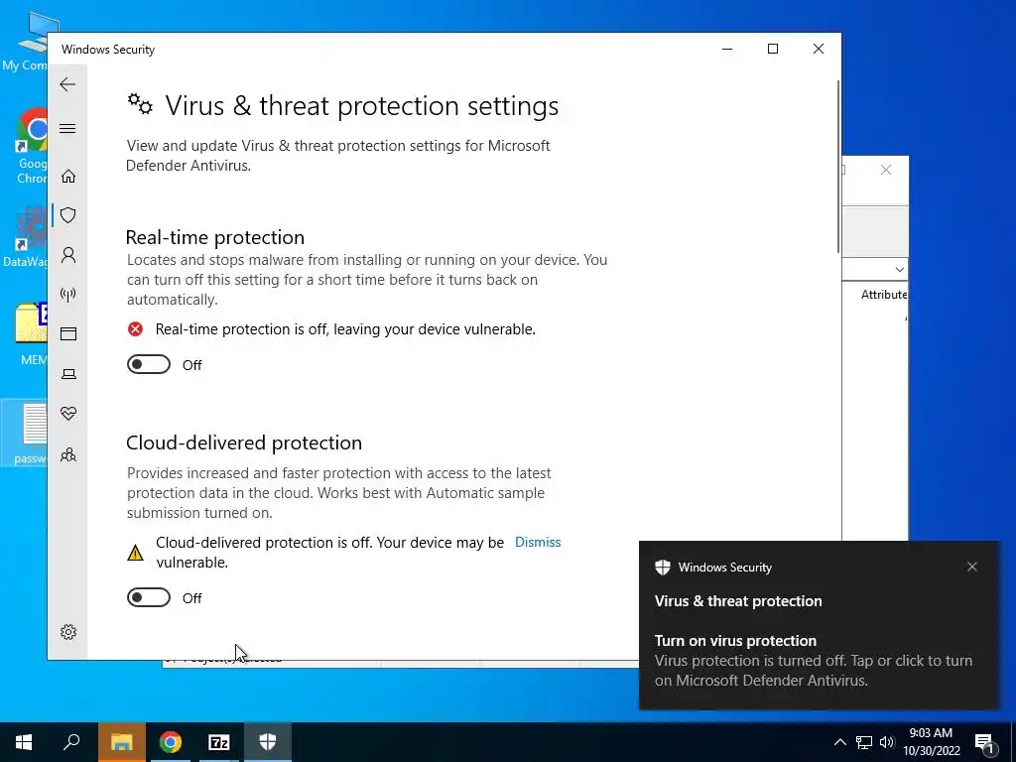Click the Real-time protection heading
The height and width of the screenshot is (762, 1016).
pos(215,237)
